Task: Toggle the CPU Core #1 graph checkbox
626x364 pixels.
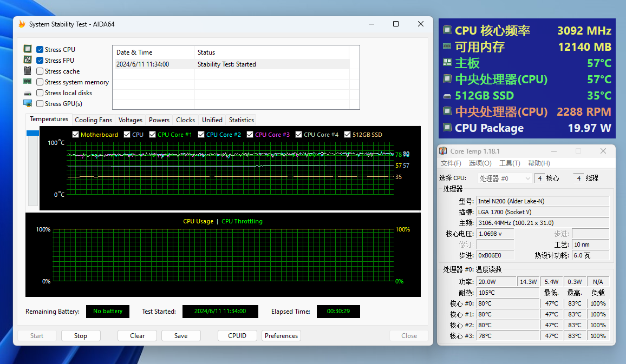Action: point(153,134)
